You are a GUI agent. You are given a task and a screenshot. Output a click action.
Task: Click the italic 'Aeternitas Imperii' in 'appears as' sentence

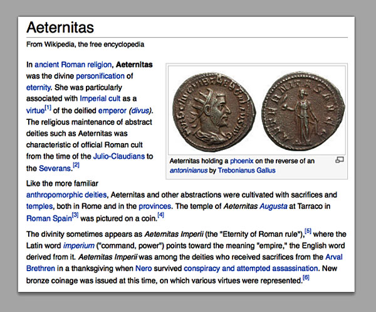coord(174,234)
